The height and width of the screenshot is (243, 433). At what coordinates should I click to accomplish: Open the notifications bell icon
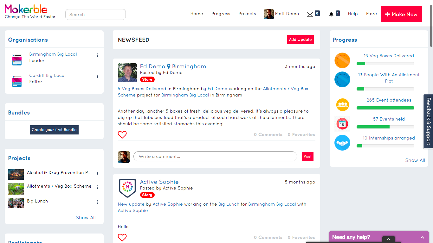pos(331,14)
